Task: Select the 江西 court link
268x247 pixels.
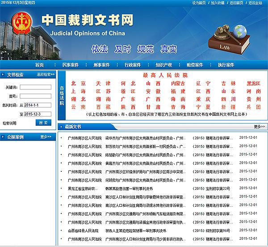Action: pyautogui.click(x=203, y=91)
